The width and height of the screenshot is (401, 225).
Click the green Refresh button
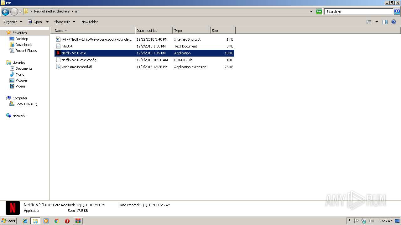coord(319,12)
